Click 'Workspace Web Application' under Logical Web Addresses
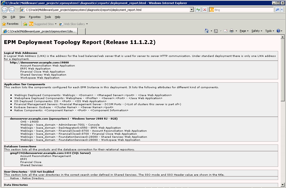Viewport: 286px width, 188px height. click(40, 78)
